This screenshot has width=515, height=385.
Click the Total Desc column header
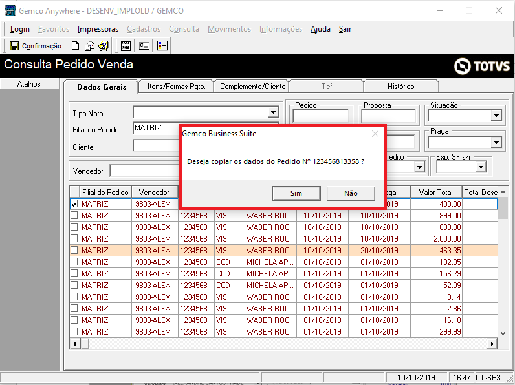[481, 192]
